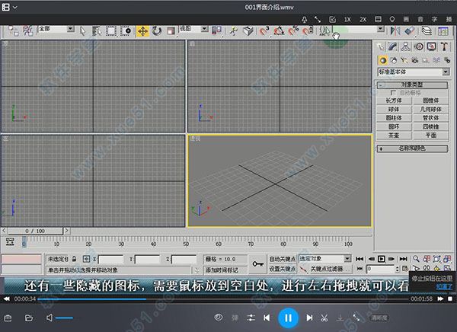Select the Lights category icon
457x332 pixels.
click(404, 60)
